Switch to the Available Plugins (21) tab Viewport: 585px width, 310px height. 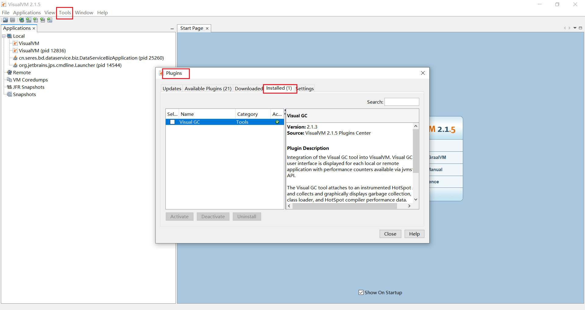tap(208, 88)
